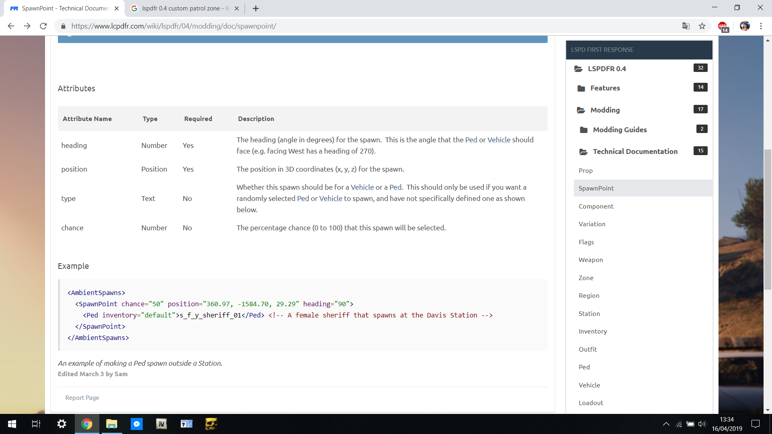Open the Zone documentation page
This screenshot has height=434, width=772.
coord(586,278)
